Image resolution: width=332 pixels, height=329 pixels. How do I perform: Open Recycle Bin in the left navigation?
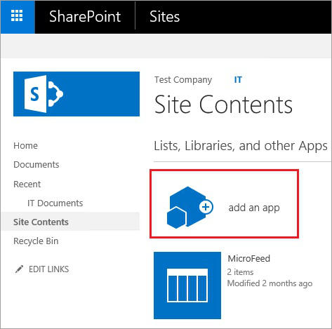(36, 241)
